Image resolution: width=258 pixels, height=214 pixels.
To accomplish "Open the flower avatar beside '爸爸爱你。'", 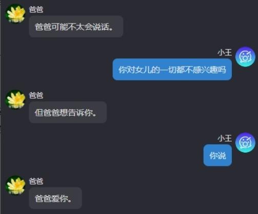I will tap(15, 185).
